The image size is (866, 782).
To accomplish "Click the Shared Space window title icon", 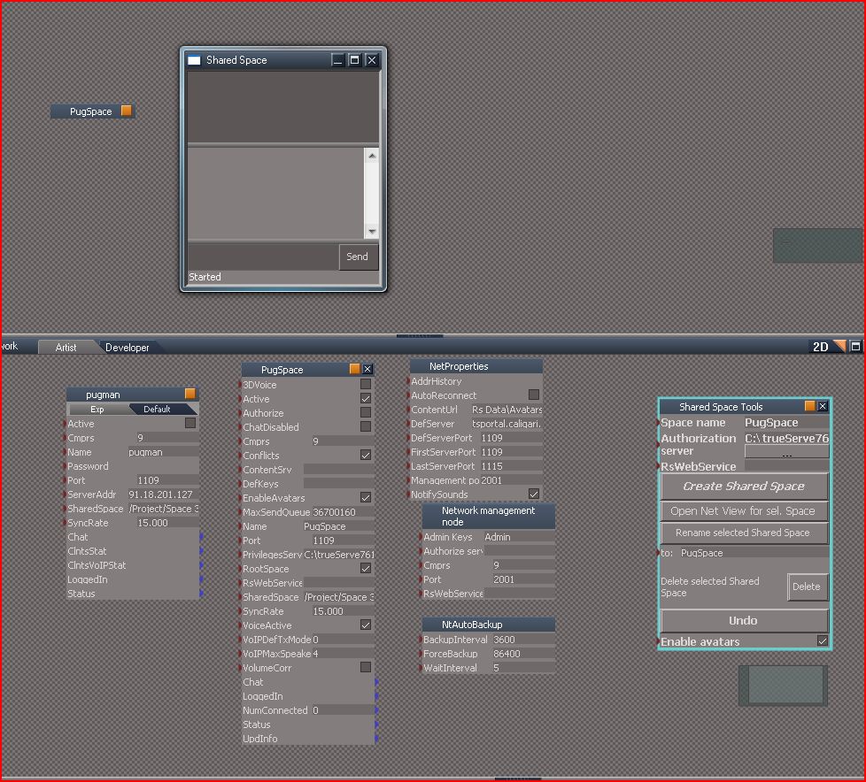I will [x=194, y=60].
